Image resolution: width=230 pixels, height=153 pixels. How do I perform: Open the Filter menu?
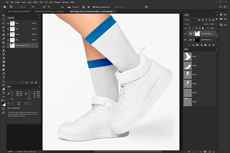41,2
